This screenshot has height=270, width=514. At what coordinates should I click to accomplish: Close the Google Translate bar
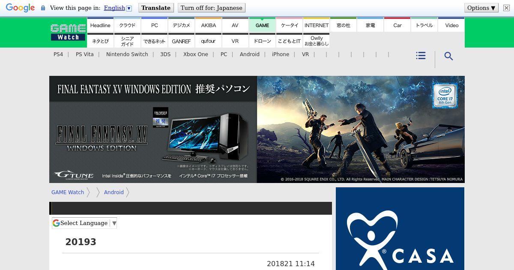[506, 8]
